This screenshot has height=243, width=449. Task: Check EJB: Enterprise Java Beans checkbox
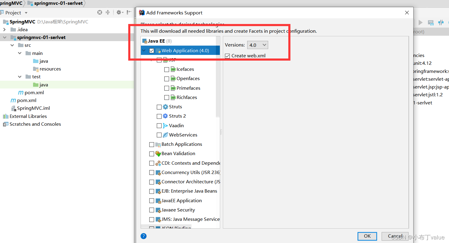152,191
